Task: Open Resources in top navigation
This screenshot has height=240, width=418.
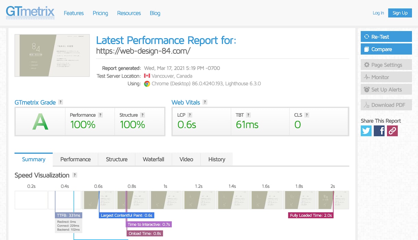Action: point(129,13)
